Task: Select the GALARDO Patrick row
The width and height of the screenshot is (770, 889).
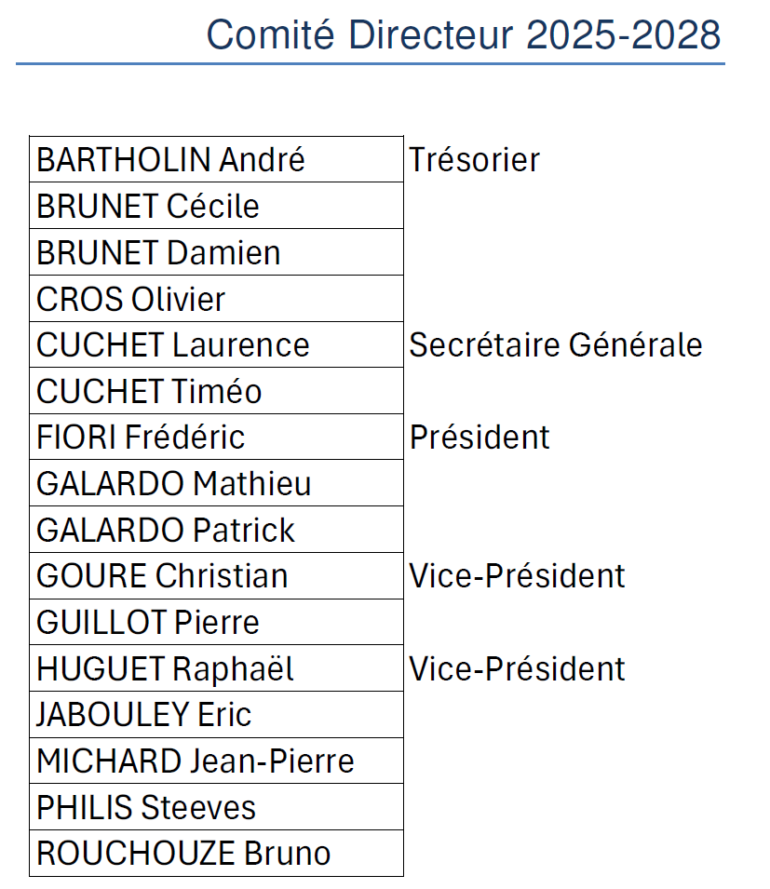Action: click(216, 530)
